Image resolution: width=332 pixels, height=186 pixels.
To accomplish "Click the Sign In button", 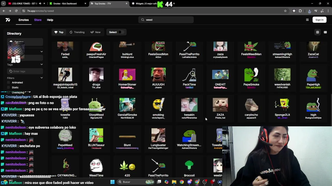I will coord(320,20).
